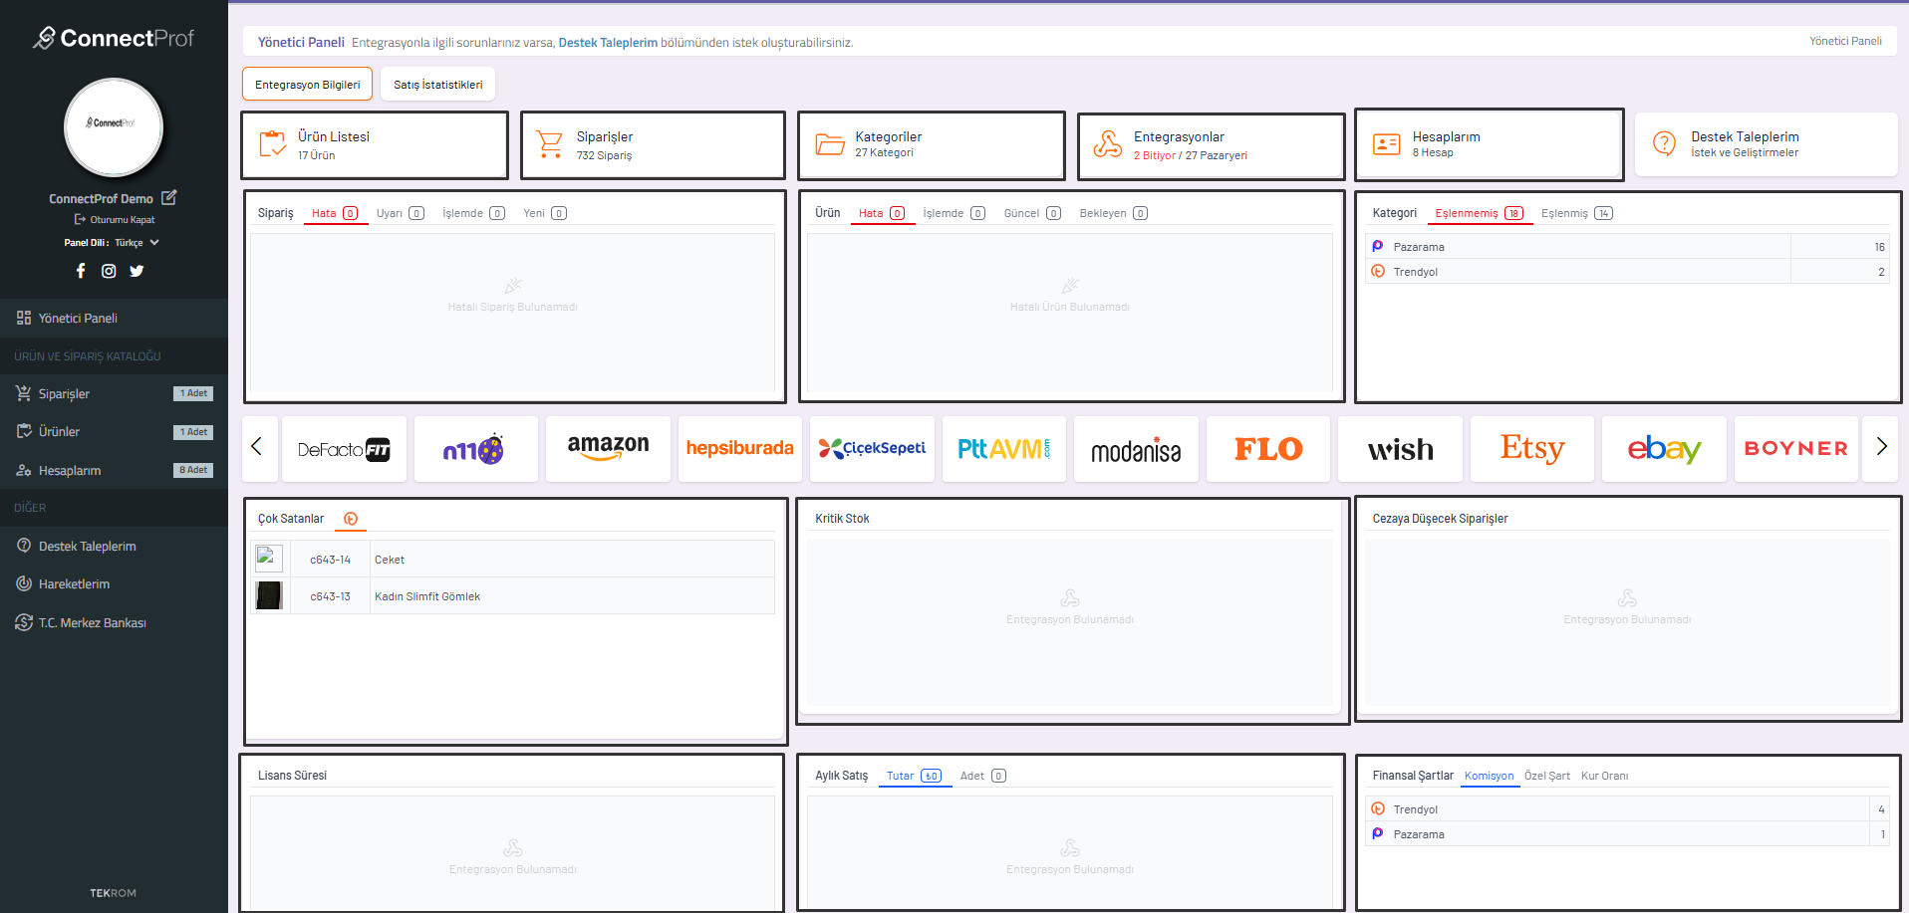Select the Boyner marketplace logo
The image size is (1909, 913).
pos(1795,449)
